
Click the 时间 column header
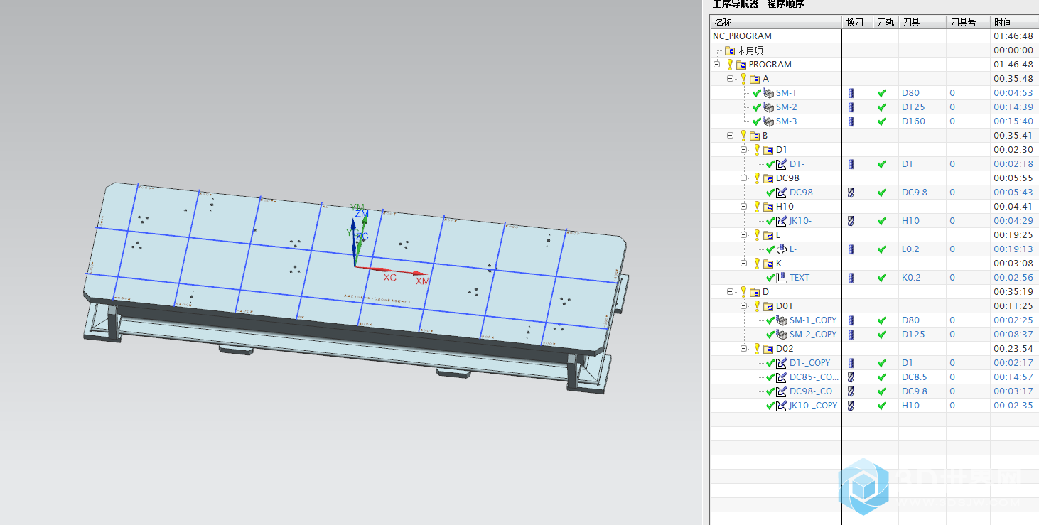pos(1014,22)
